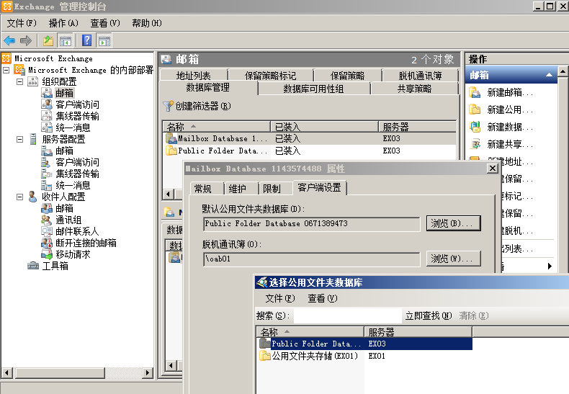Click the 创建筛选器 funnel icon
569x394 pixels.
pyautogui.click(x=168, y=107)
